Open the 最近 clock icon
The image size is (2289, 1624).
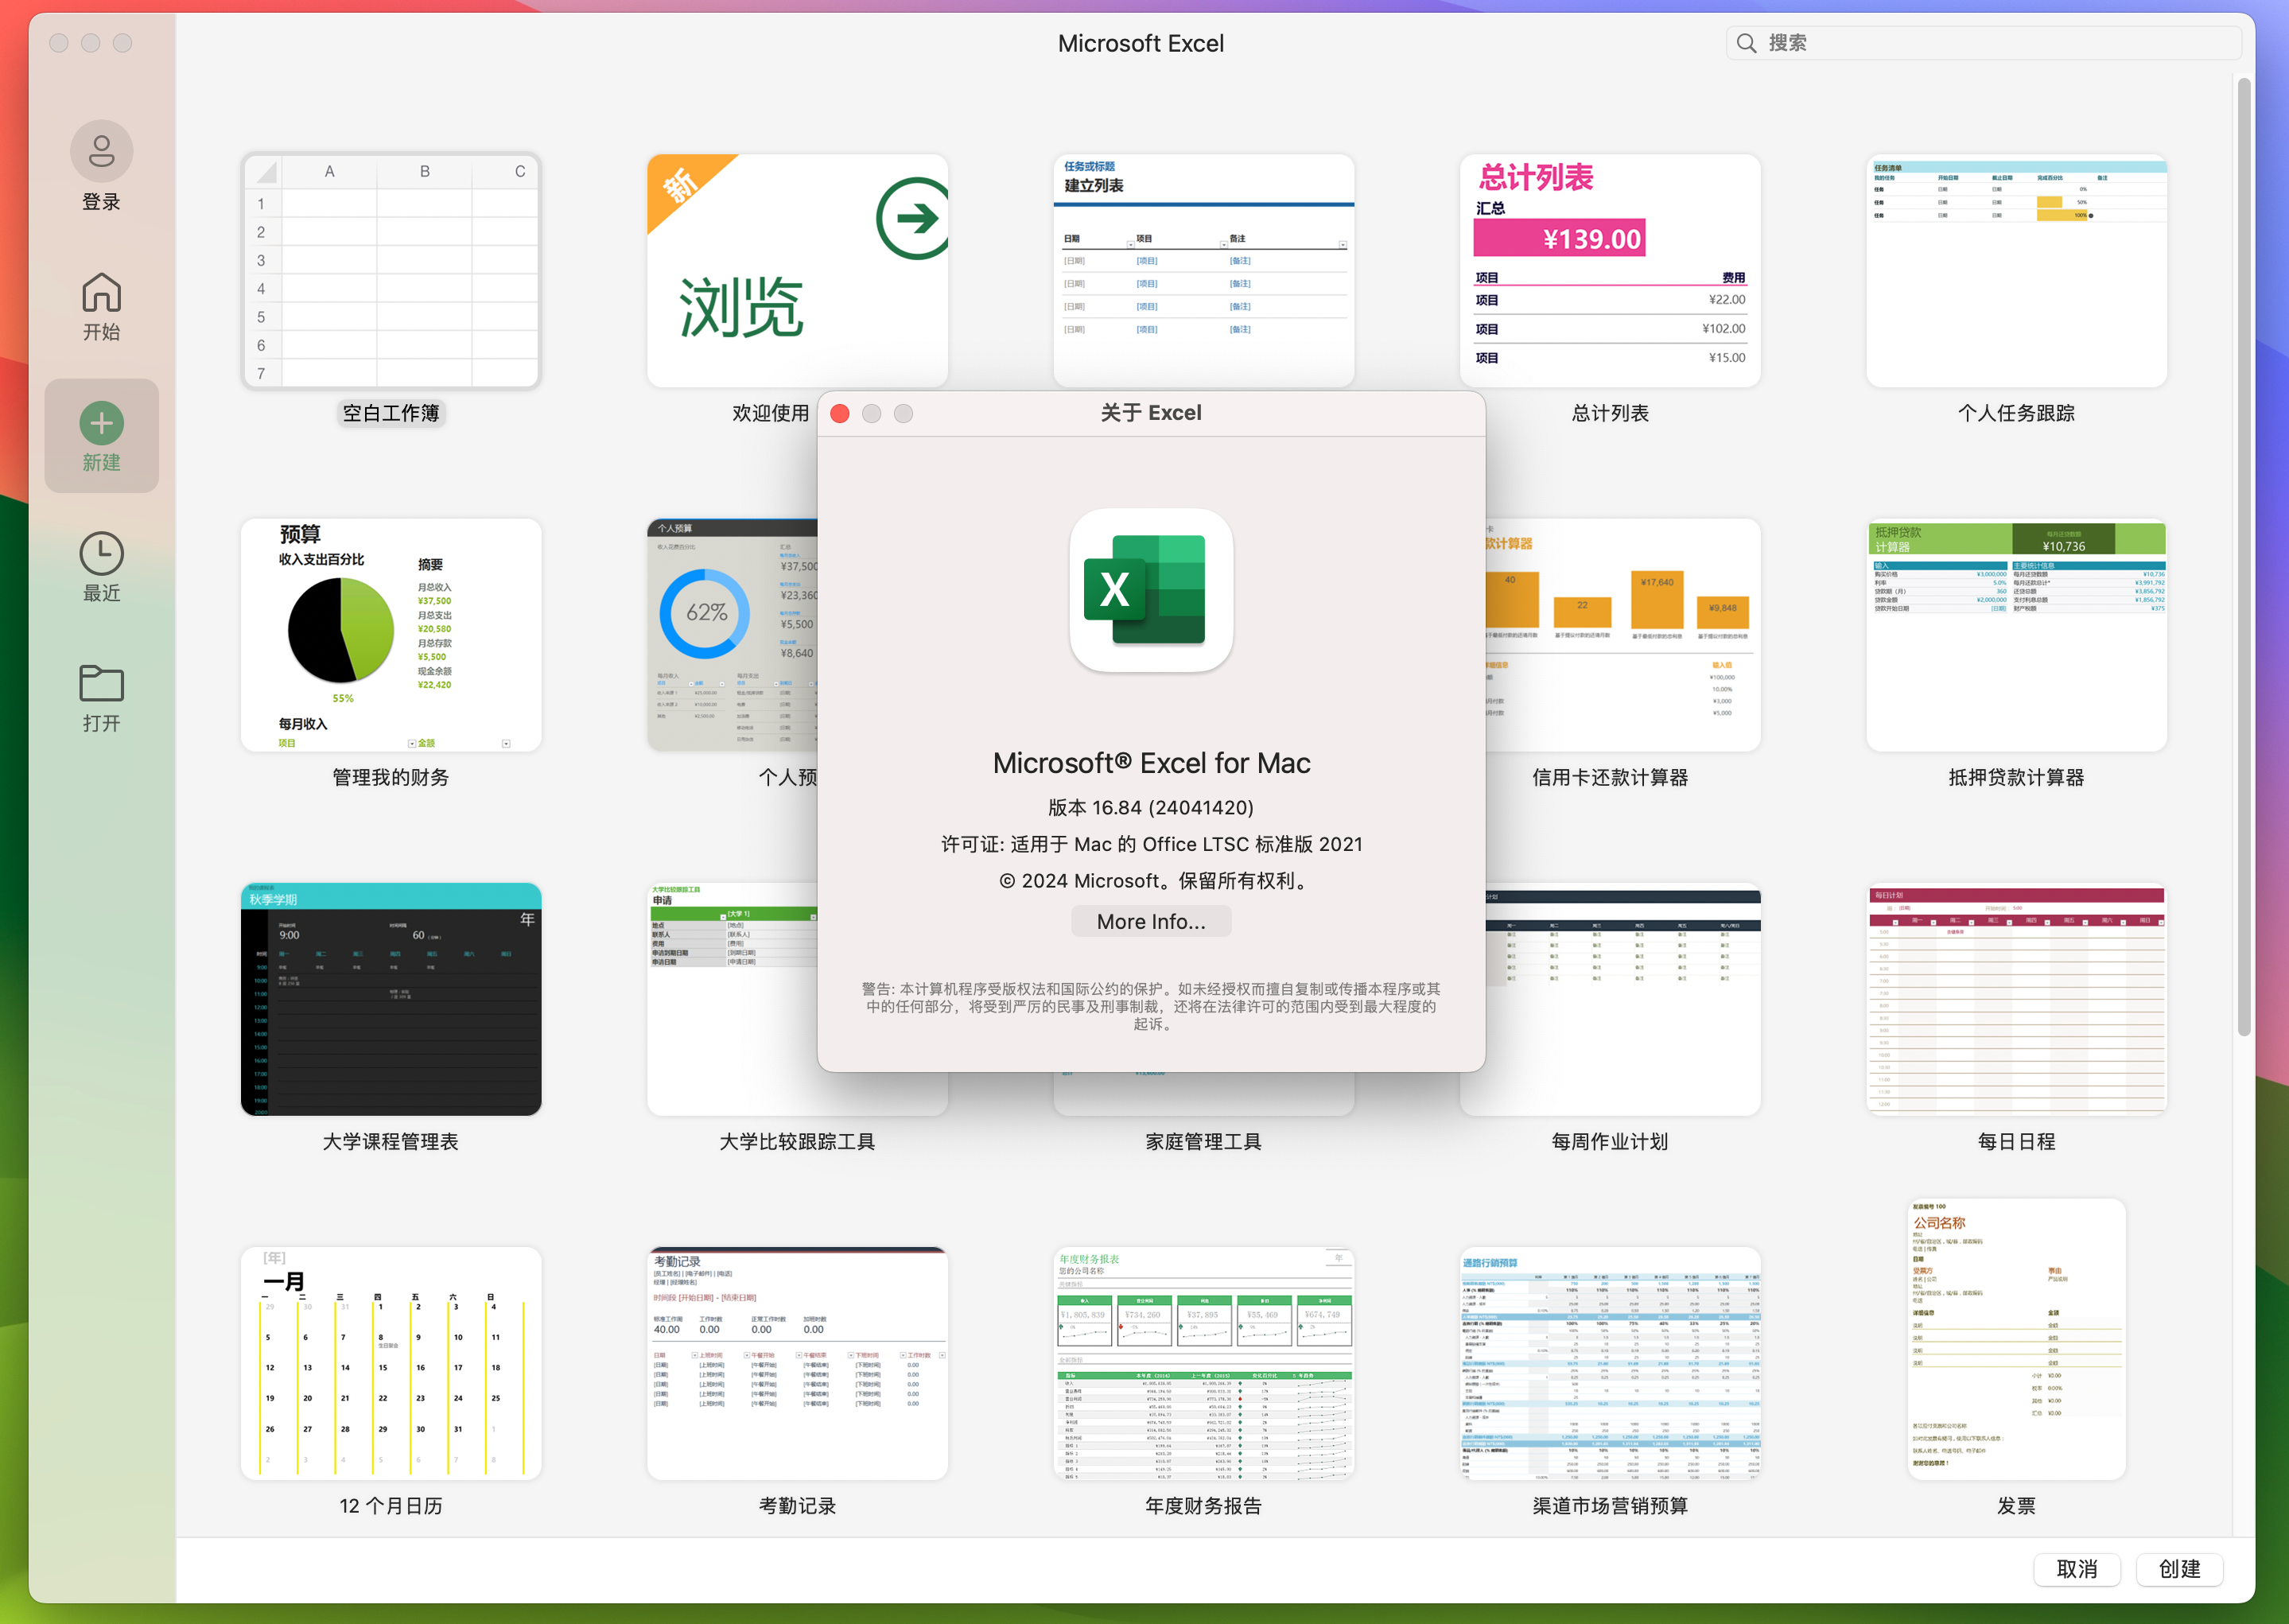click(101, 553)
